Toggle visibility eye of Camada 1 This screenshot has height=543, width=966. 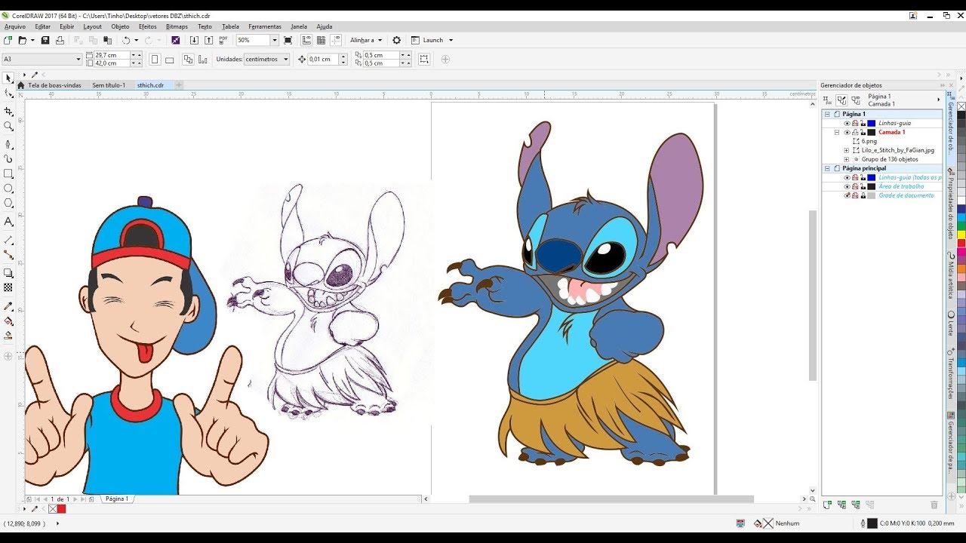[847, 132]
